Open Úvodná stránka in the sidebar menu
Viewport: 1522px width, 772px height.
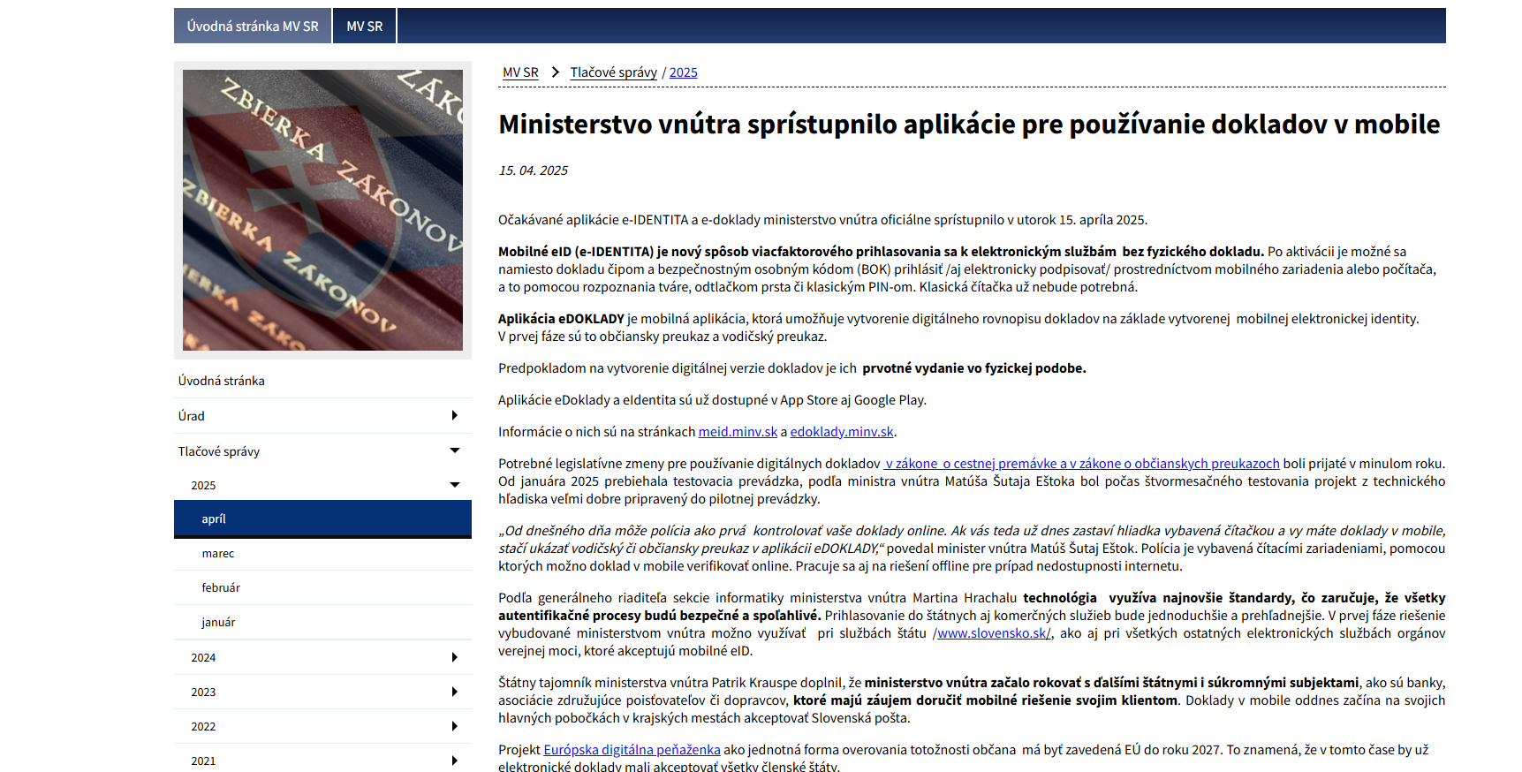tap(221, 381)
